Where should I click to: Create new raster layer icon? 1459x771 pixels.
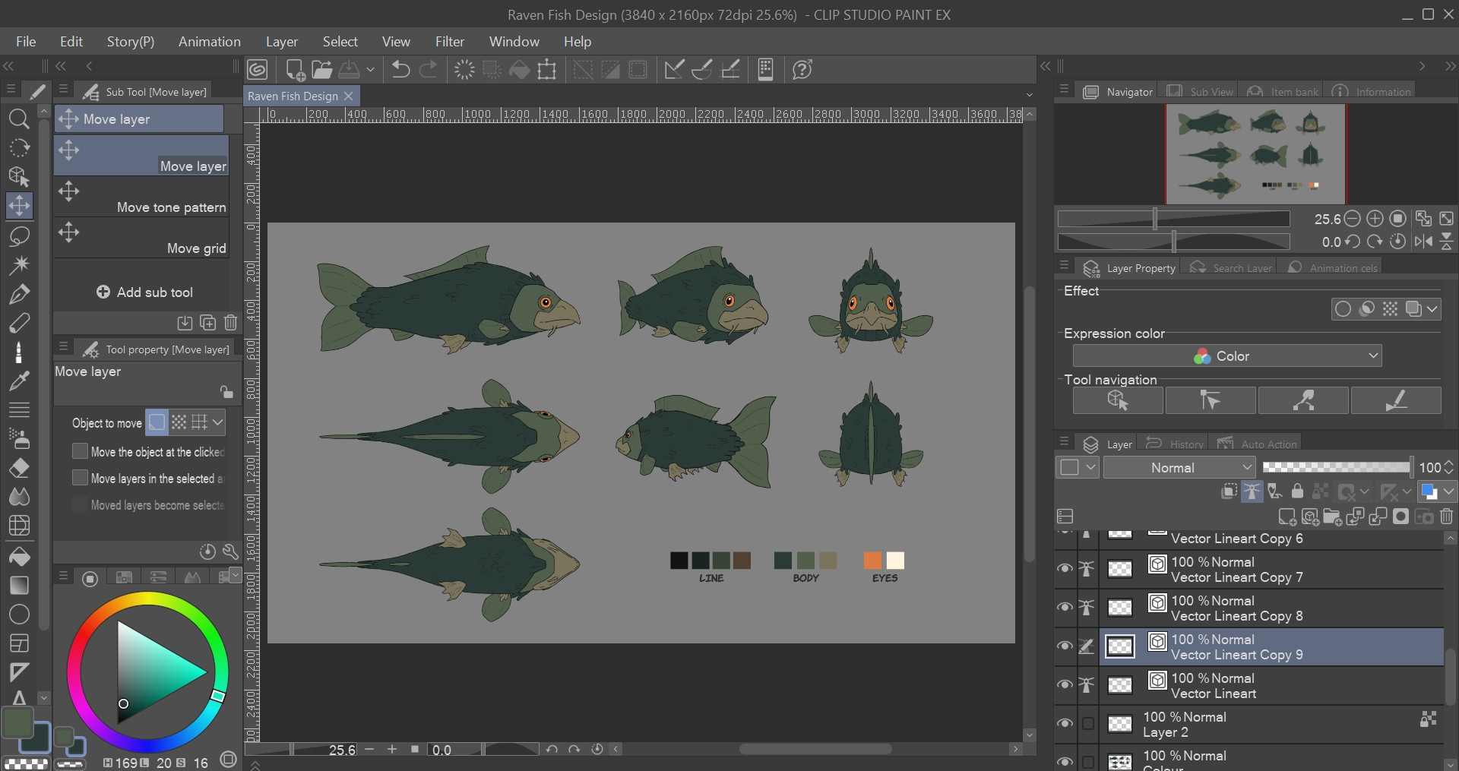tap(1287, 517)
